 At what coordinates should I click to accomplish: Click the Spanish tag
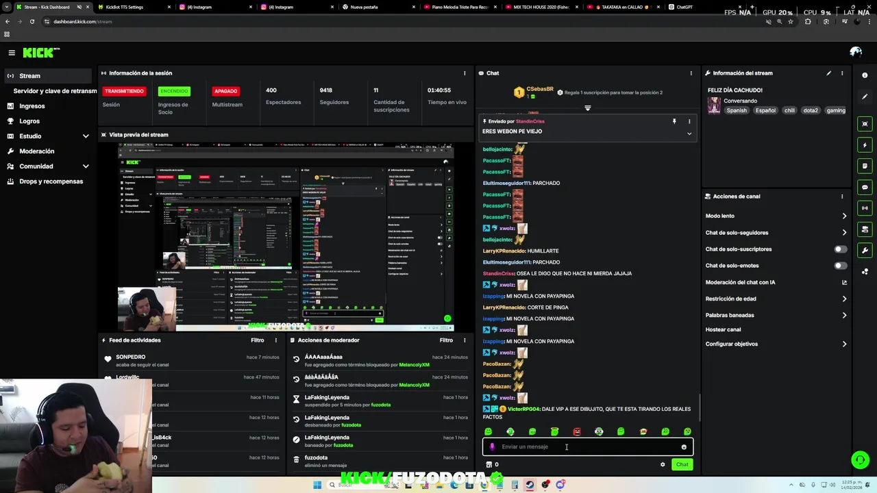(737, 110)
